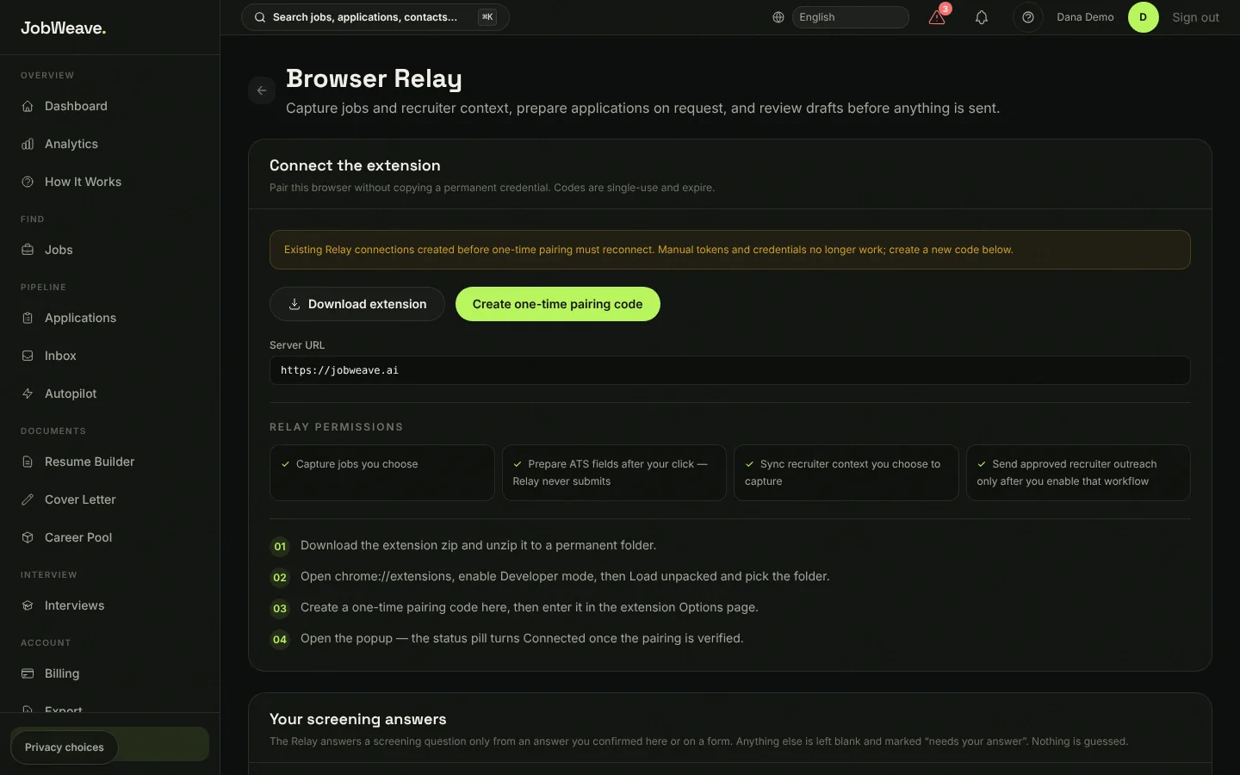Click the Career Pool box icon
The image size is (1240, 775).
click(x=28, y=537)
